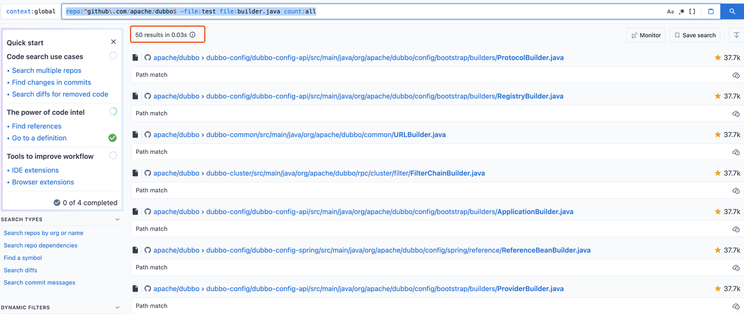Click file icon in ApplicationBuilder row
744x314 pixels.
(135, 212)
